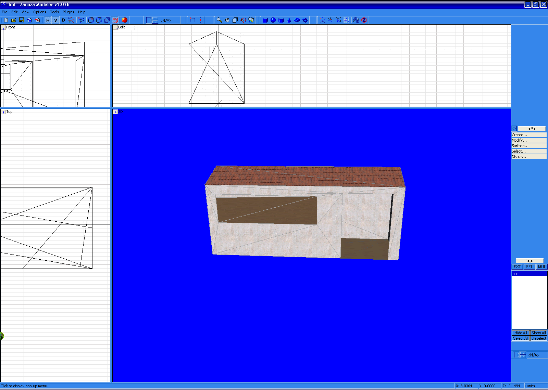Toggle the V axis lock button

tap(55, 20)
